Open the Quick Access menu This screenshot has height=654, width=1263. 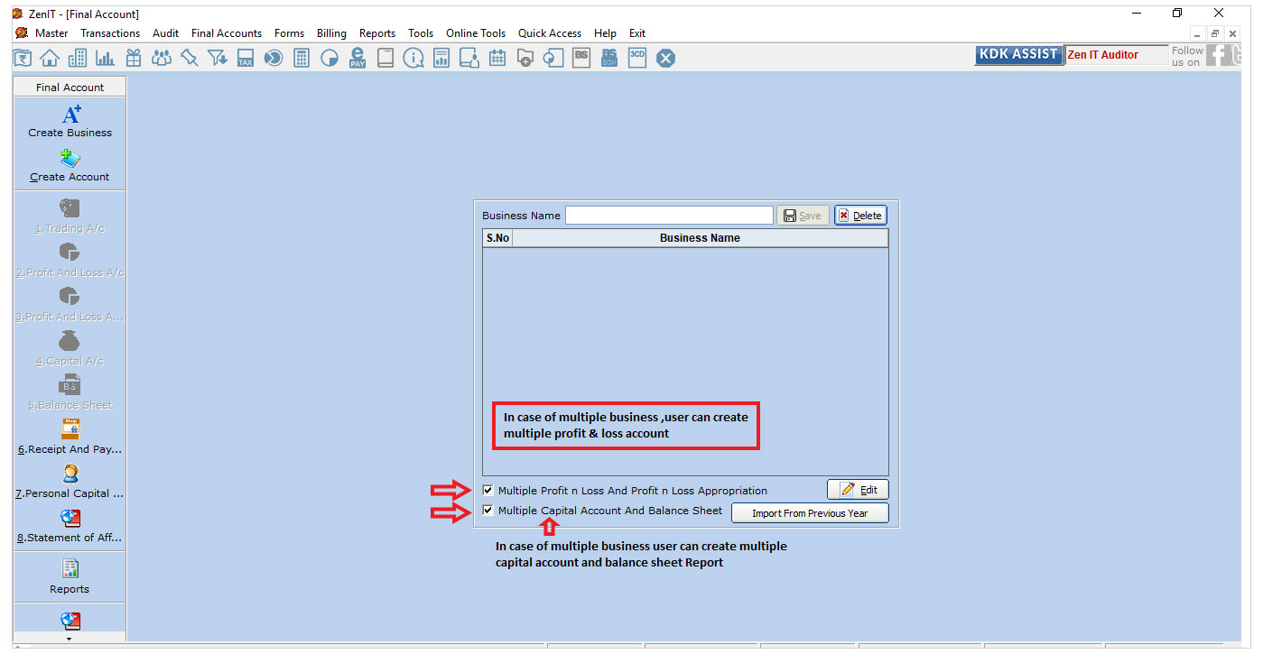[550, 33]
